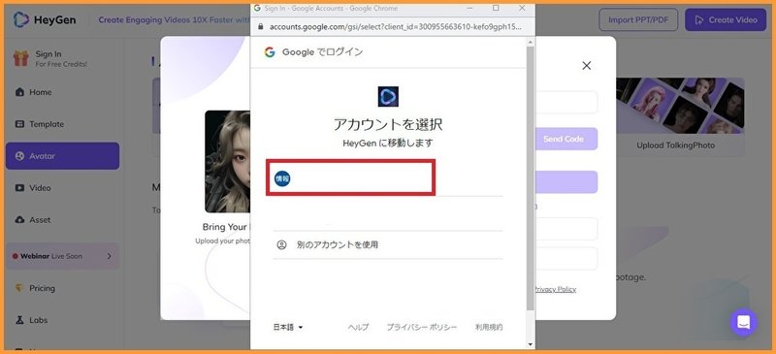The height and width of the screenshot is (354, 776).
Task: Click the Send Code button
Action: click(x=564, y=139)
